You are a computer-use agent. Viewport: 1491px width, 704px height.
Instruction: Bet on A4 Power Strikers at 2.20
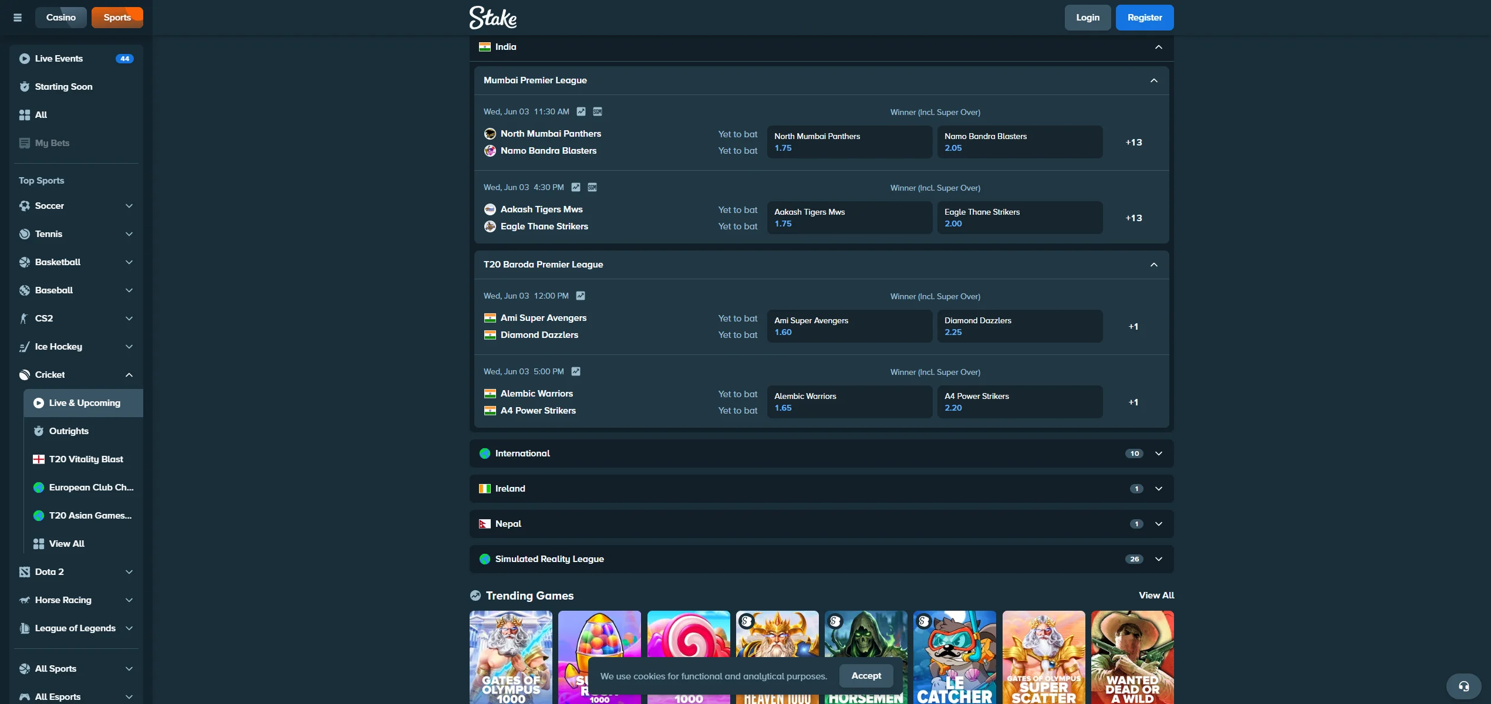[1020, 402]
